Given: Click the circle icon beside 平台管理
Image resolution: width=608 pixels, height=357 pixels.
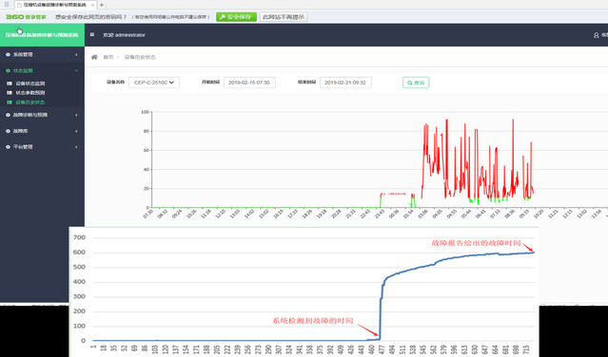Looking at the screenshot, I should tap(8, 147).
